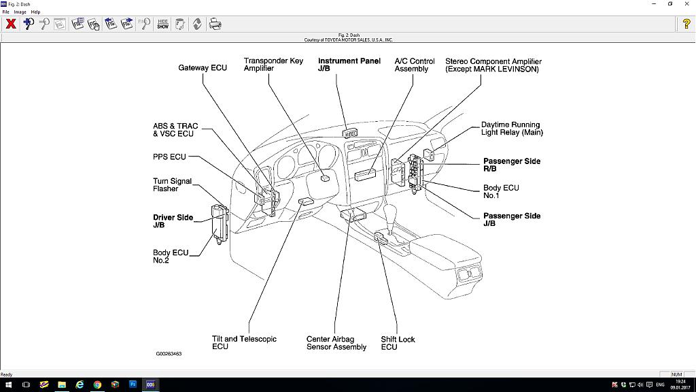Zoom in with the blue magnifier icon
696x392 pixels.
click(28, 24)
